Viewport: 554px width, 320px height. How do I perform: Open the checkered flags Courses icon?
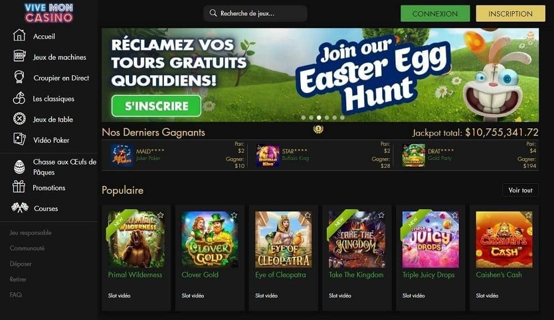19,208
